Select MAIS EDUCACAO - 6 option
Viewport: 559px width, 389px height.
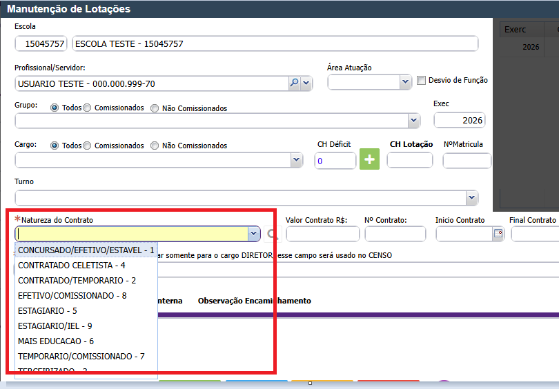pyautogui.click(x=56, y=341)
